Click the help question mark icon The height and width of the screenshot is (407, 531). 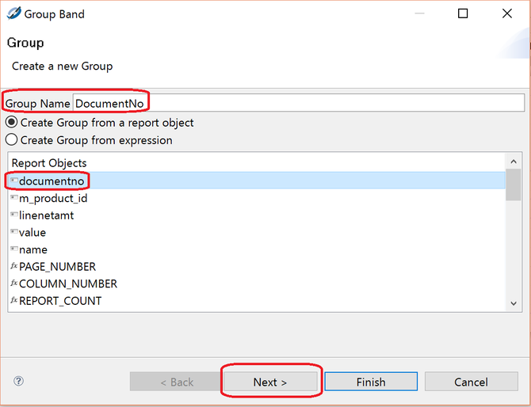tap(19, 381)
